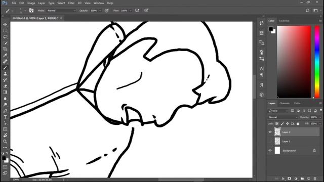The width and height of the screenshot is (324, 182).
Task: Open the layer filter Kind dropdown
Action: 278,111
